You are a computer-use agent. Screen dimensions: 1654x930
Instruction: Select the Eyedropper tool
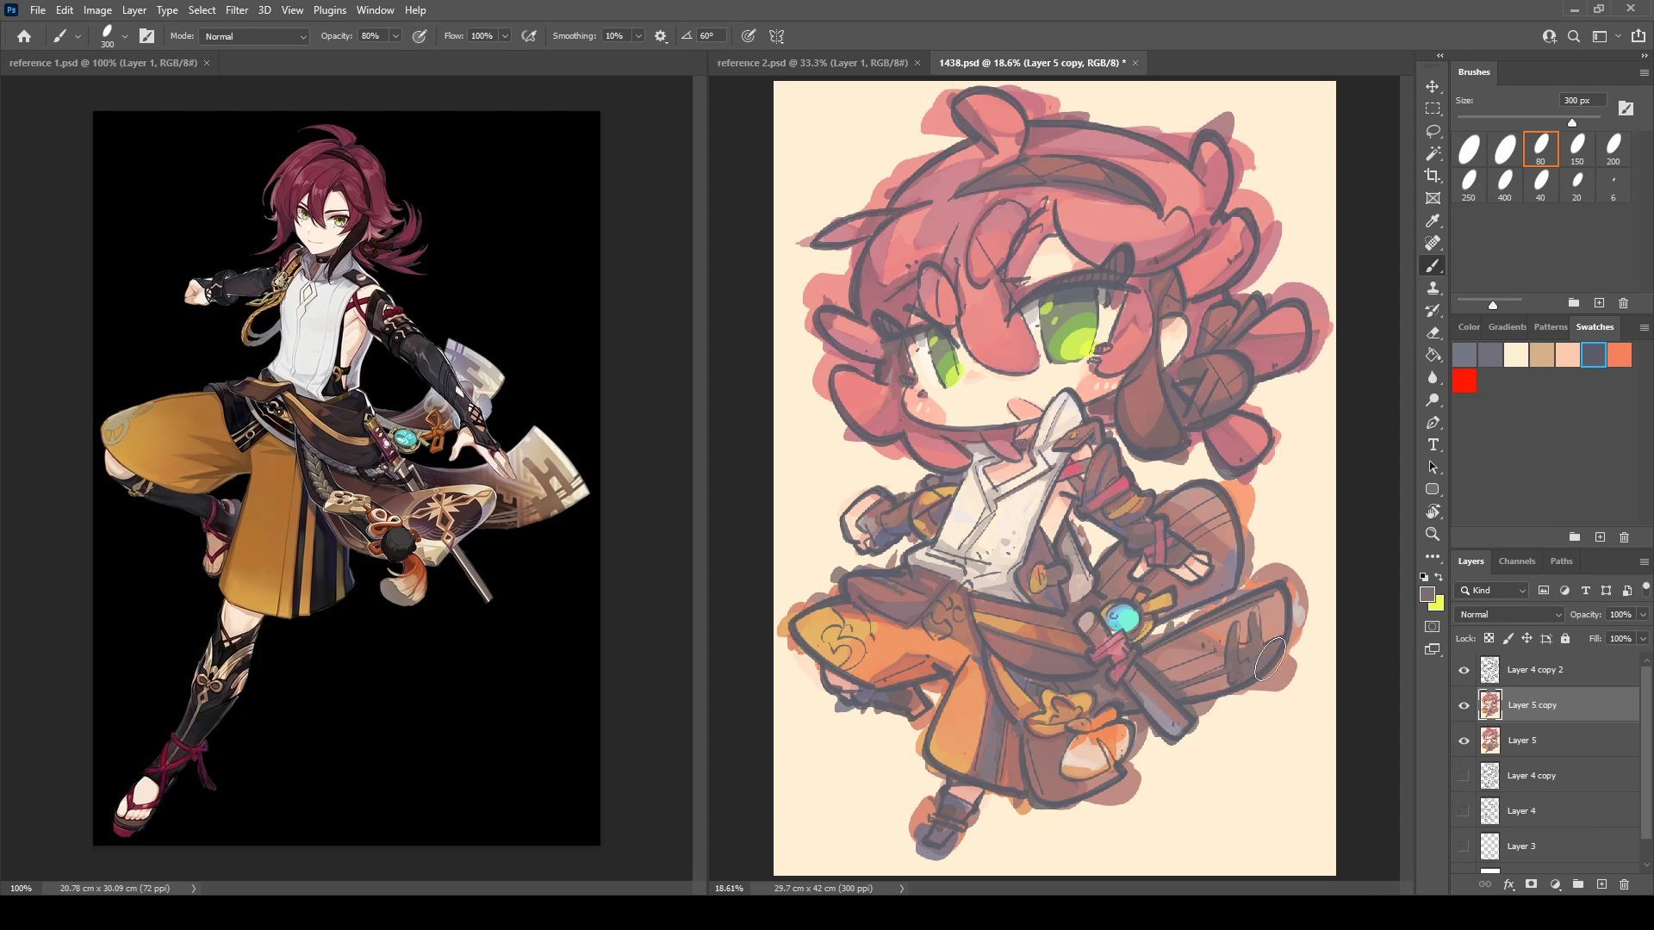[1433, 221]
